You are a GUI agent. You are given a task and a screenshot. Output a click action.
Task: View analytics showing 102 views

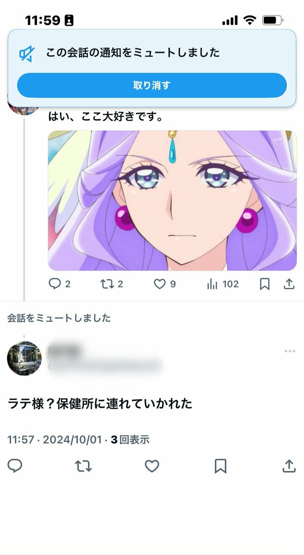click(x=223, y=284)
